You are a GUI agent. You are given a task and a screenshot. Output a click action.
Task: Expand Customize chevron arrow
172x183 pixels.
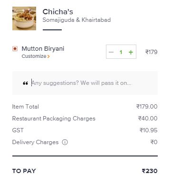(x=48, y=56)
